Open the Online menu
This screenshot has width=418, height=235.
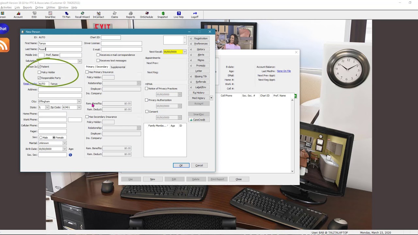point(39,8)
